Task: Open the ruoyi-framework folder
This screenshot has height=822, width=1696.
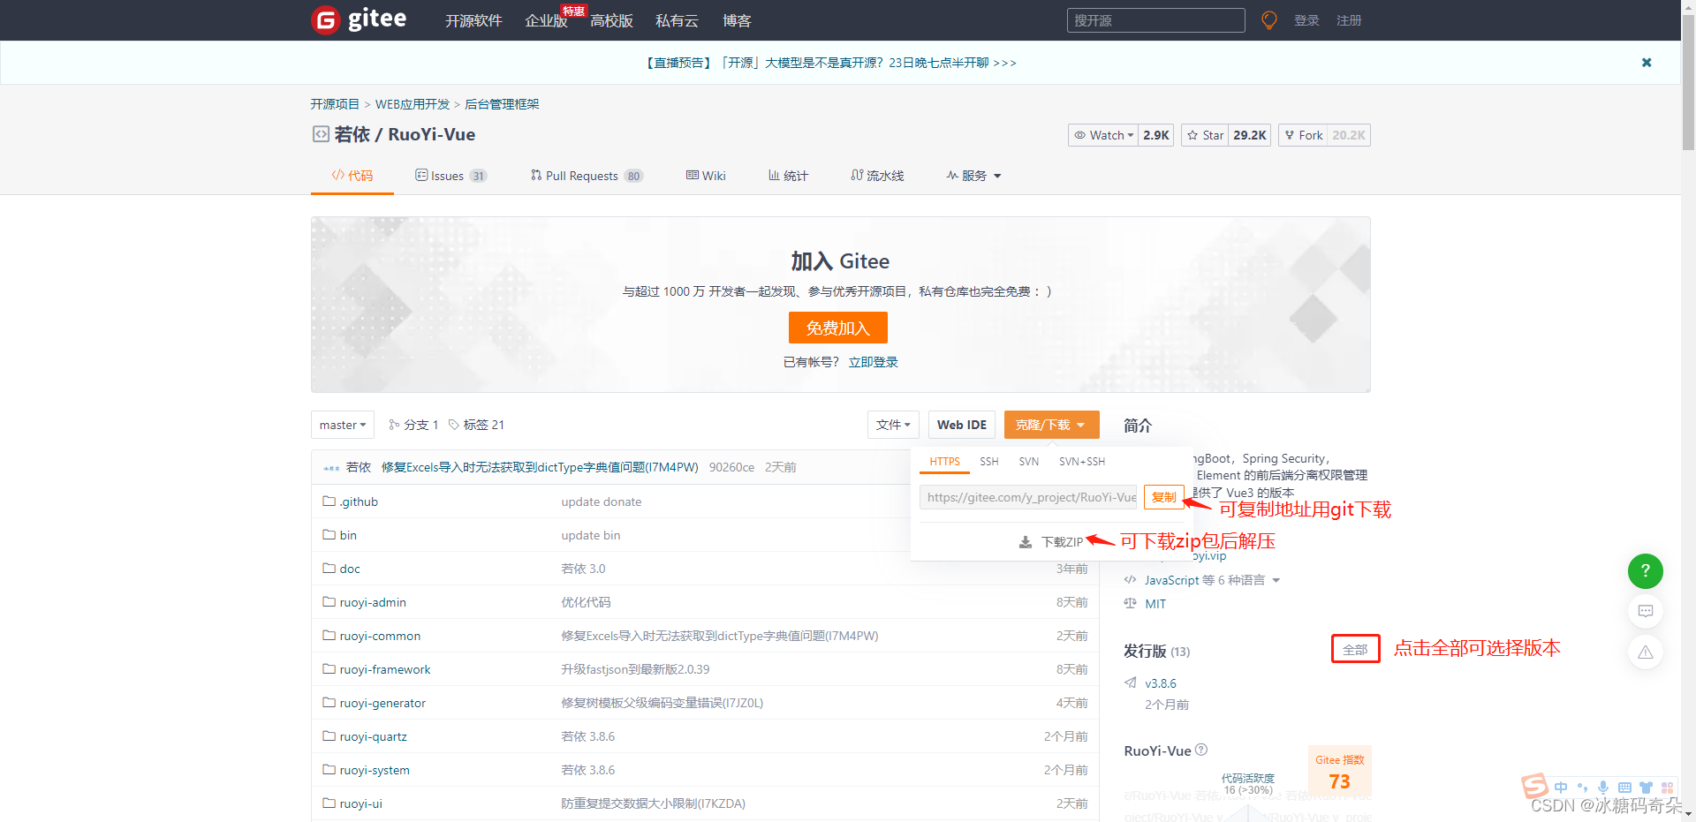Action: [385, 669]
